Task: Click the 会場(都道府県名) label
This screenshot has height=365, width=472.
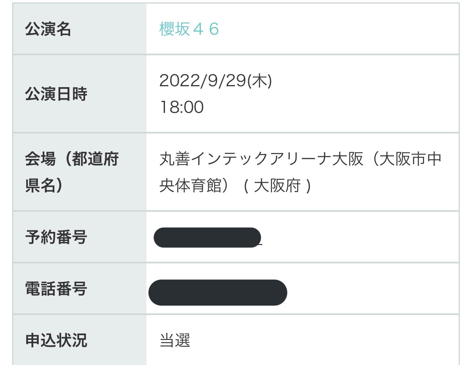Action: pos(72,172)
